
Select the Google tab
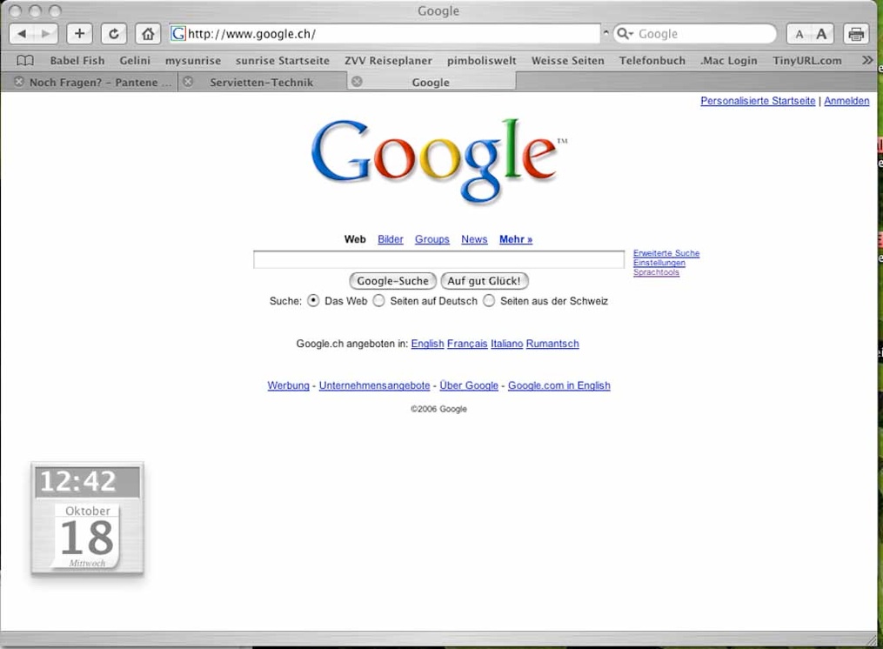[431, 83]
